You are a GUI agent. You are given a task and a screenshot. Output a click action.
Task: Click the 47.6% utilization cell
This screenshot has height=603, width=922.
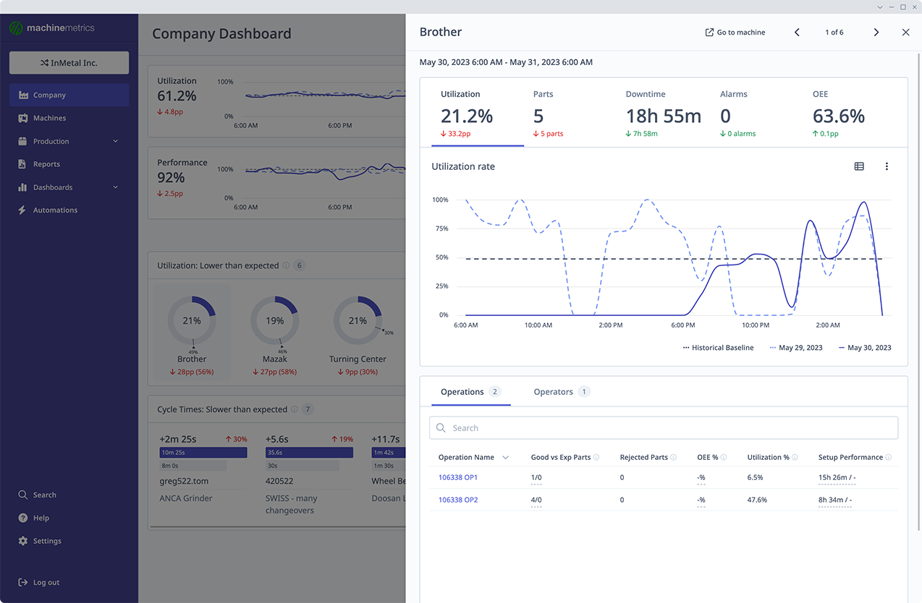[x=757, y=500]
